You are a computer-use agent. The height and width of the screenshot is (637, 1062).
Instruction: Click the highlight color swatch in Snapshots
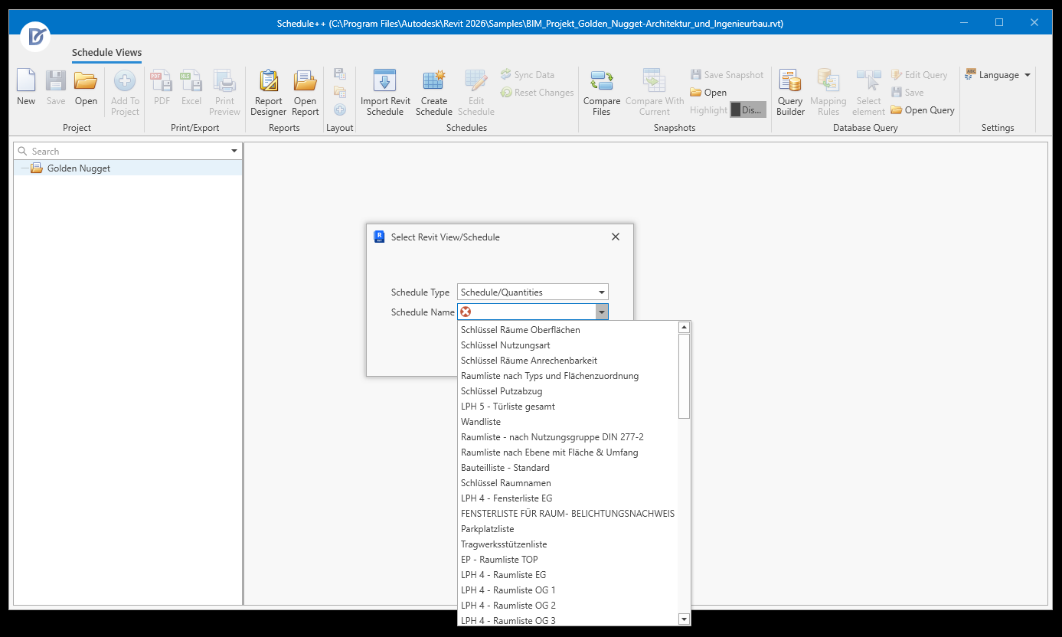click(x=748, y=110)
